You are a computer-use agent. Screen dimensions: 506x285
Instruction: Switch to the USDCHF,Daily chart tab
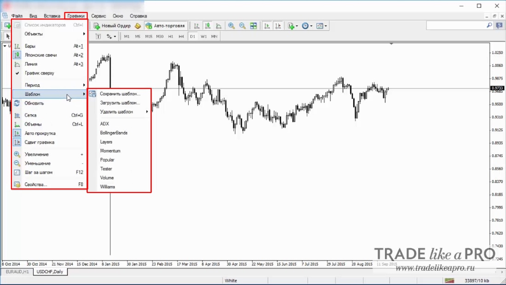(50, 272)
